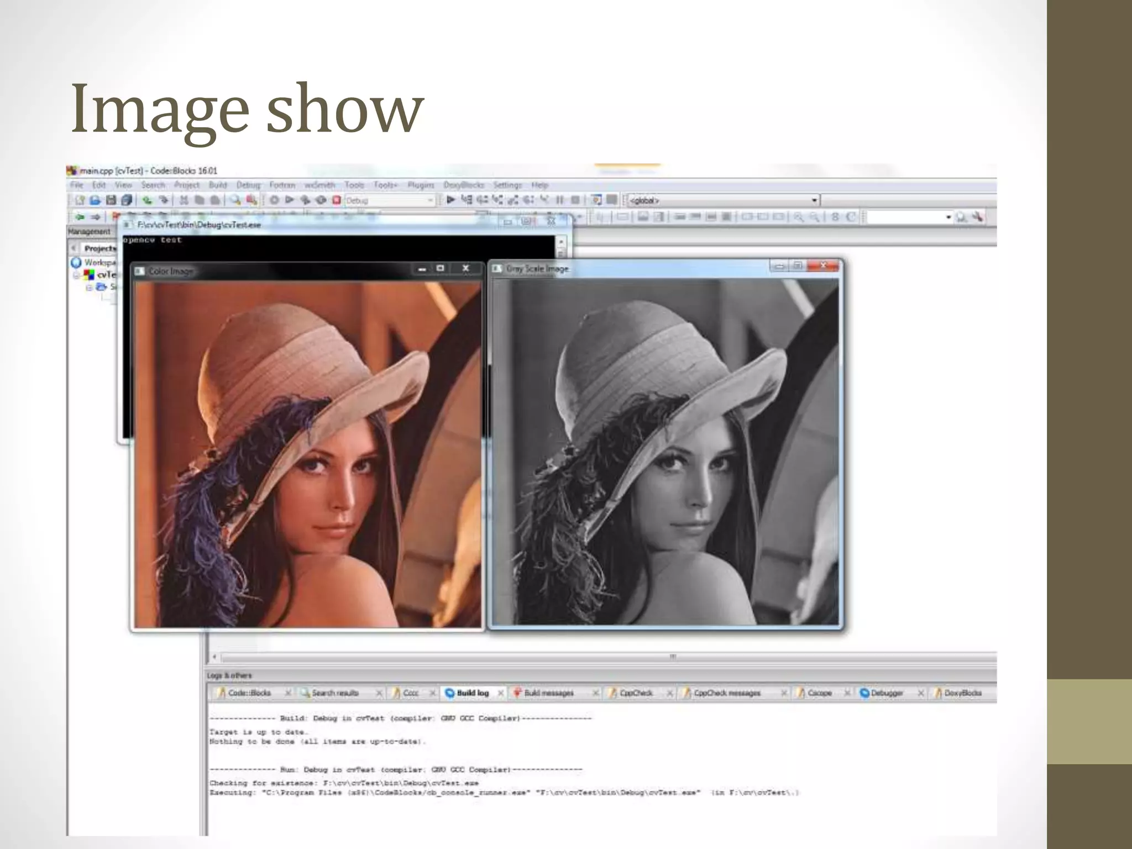Viewport: 1132px width, 849px height.
Task: Click the Run green play icon
Action: (289, 200)
